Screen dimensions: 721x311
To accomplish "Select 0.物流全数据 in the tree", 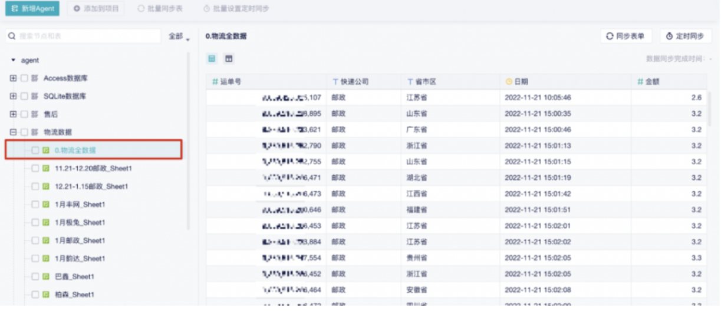I will click(x=75, y=151).
